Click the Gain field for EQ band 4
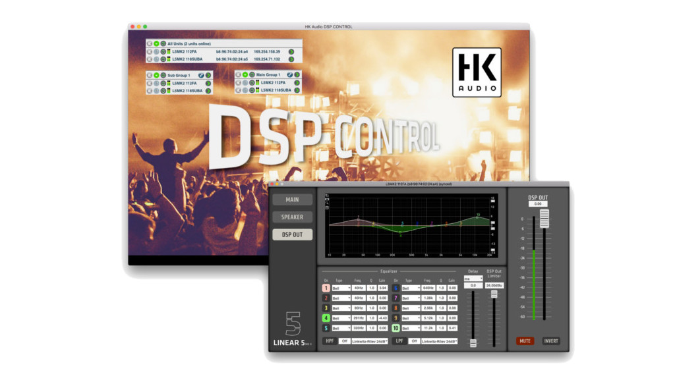This screenshot has height=380, width=675. click(x=383, y=318)
